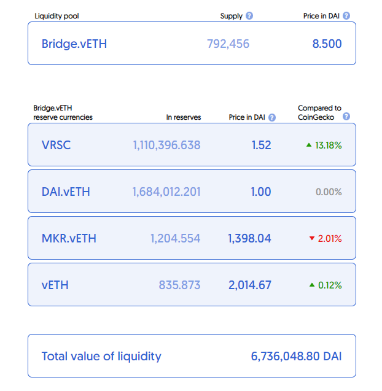Click reserves table Price in DAI header text
Image resolution: width=382 pixels, height=391 pixels.
(x=247, y=117)
